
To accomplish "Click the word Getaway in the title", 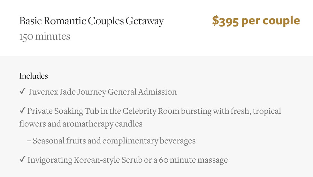I will (x=144, y=21).
